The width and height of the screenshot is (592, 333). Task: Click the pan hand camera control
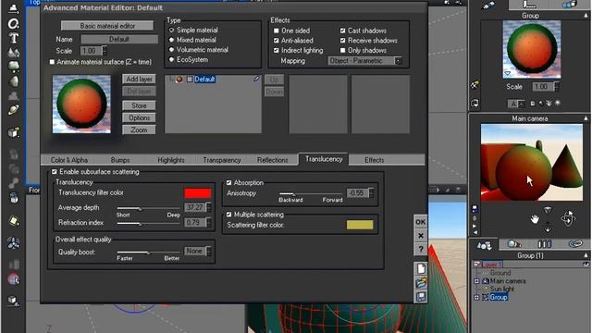[x=535, y=219]
